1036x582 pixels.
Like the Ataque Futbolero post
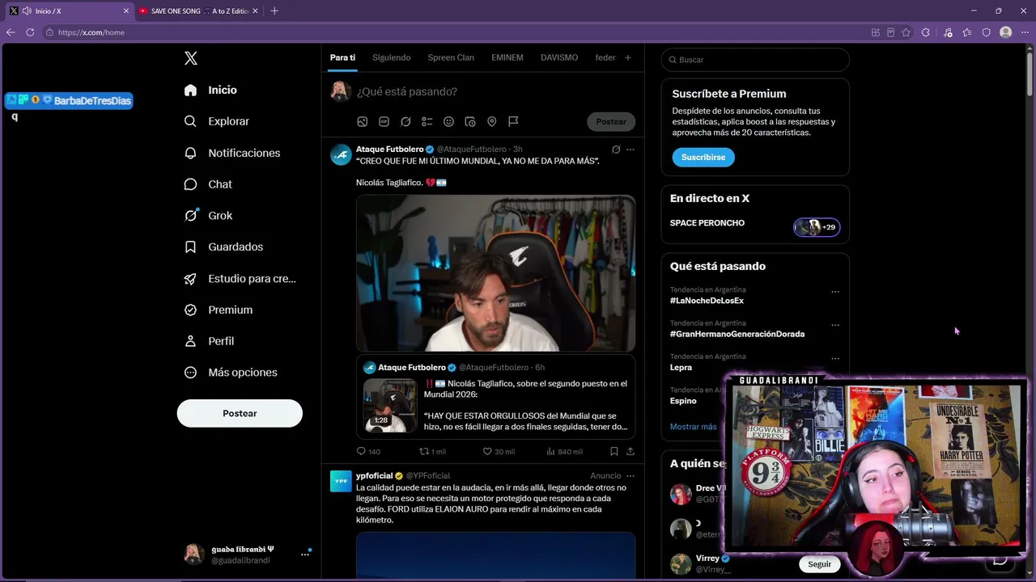(x=499, y=452)
